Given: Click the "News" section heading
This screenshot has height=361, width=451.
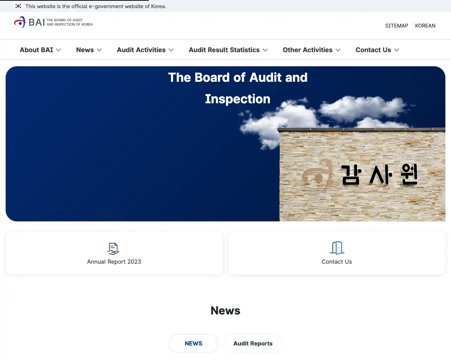Looking at the screenshot, I should point(225,311).
